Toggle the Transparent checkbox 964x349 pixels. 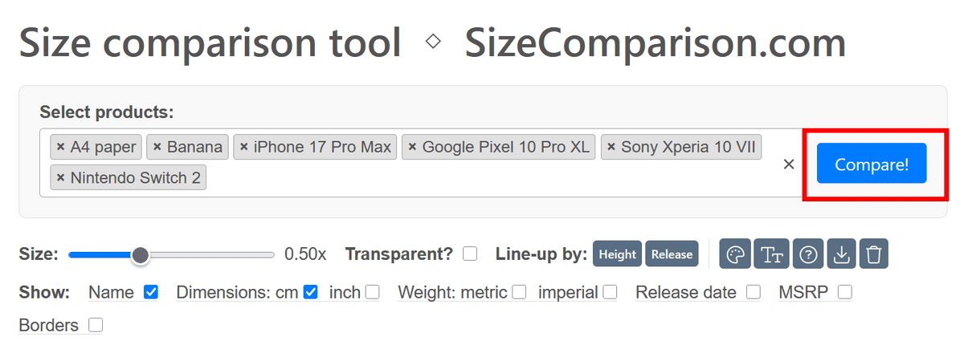pos(470,254)
